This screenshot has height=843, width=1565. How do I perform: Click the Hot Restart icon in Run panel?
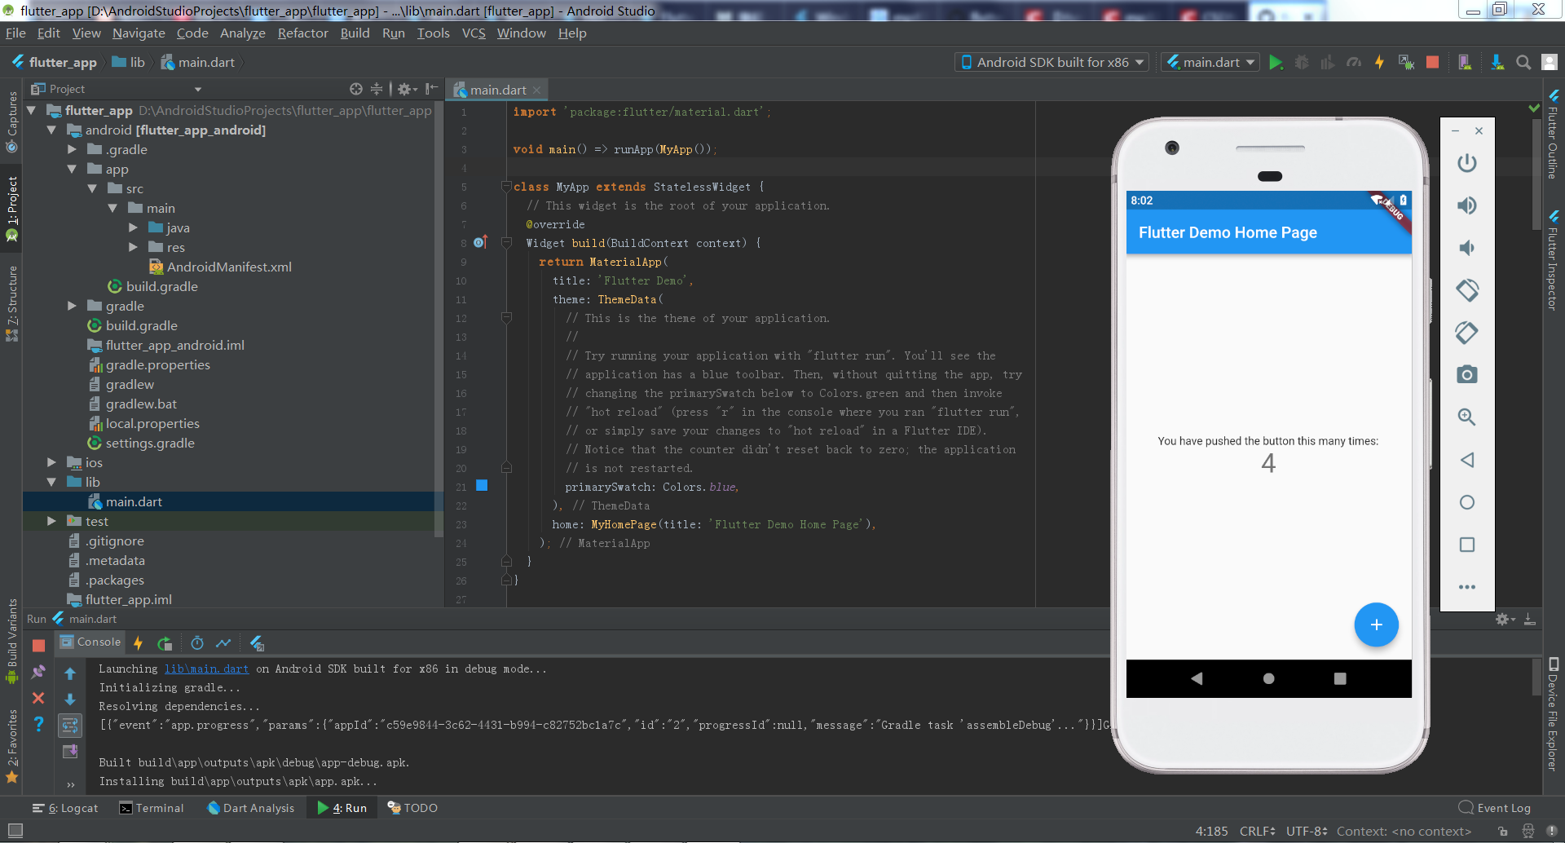pyautogui.click(x=165, y=643)
